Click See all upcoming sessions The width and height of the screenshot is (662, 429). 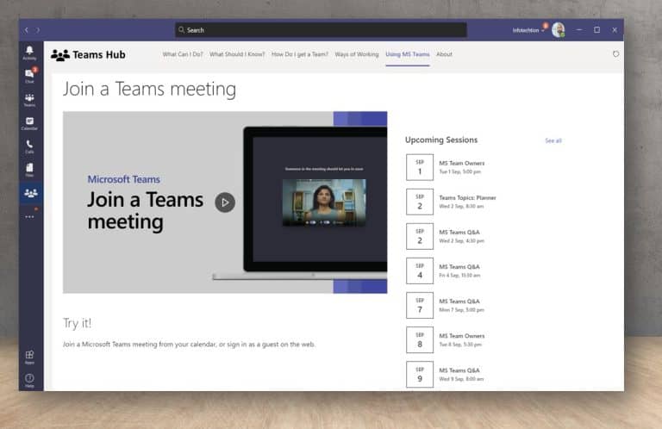pyautogui.click(x=553, y=140)
